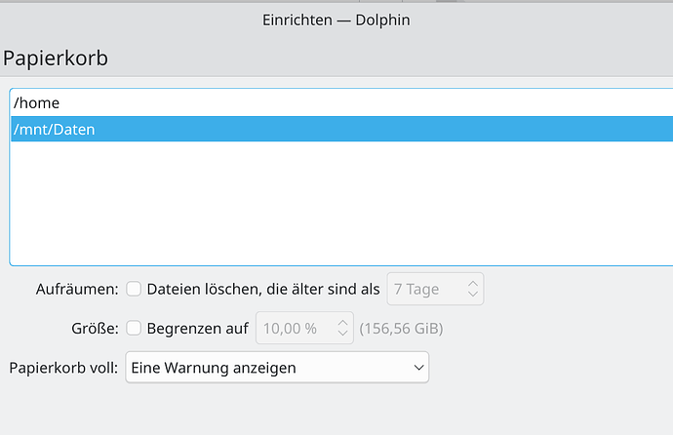This screenshot has width=673, height=435.
Task: Click the "Papierkorb voll:" label
Action: (x=63, y=368)
